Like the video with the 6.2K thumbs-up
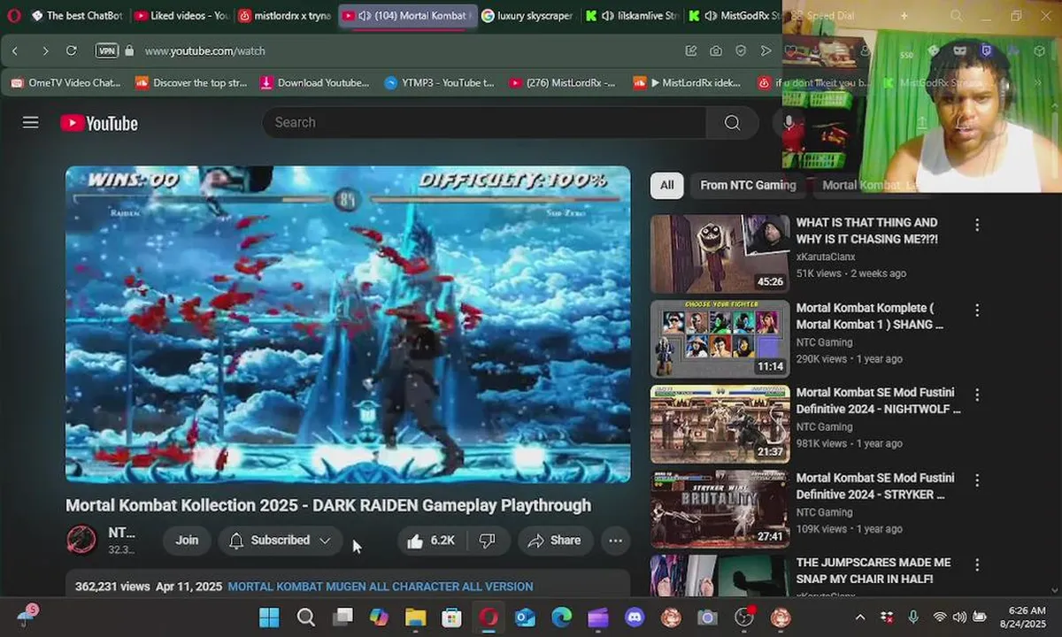Viewport: 1062px width, 637px height. tap(431, 541)
